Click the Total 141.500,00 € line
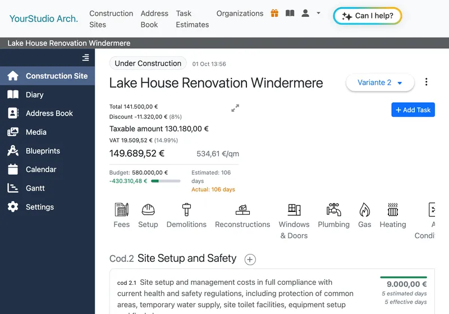 (134, 107)
